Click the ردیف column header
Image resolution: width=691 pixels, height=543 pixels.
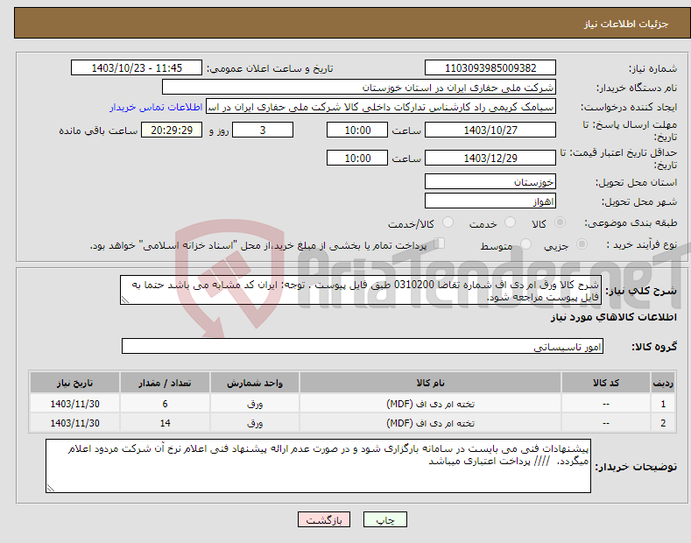663,383
